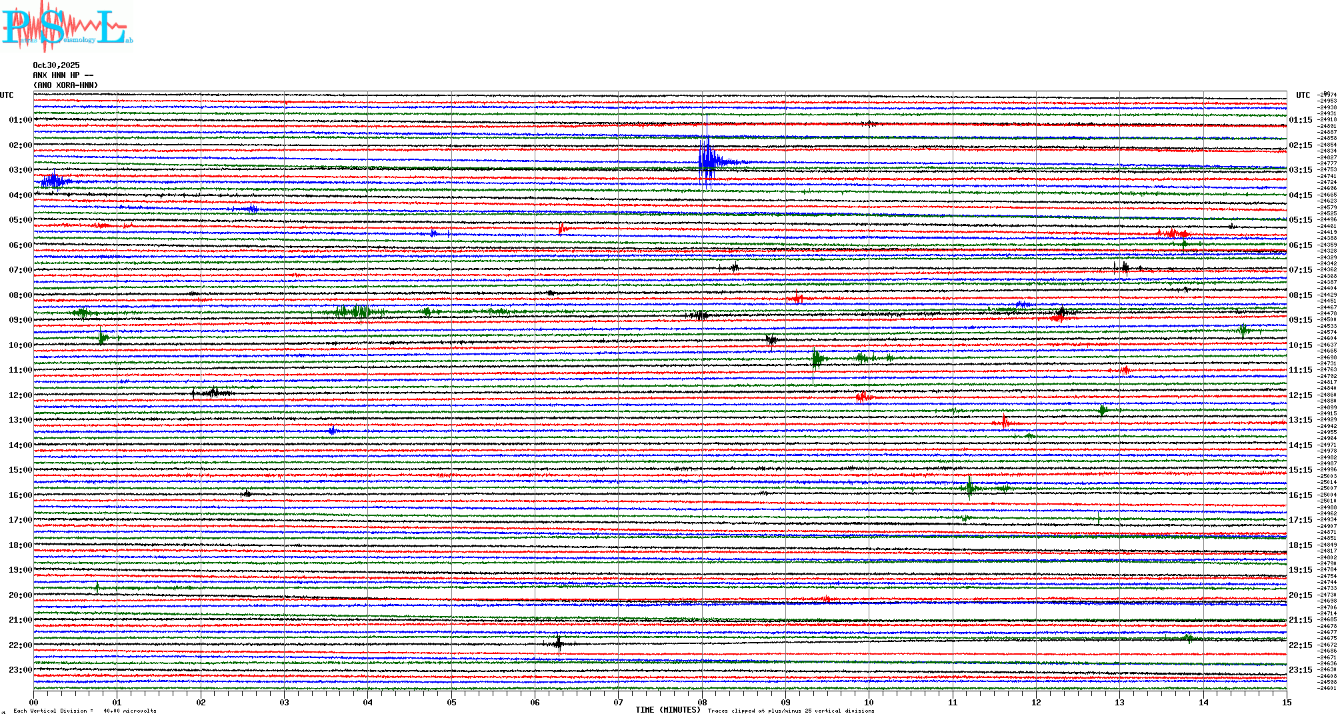The width and height of the screenshot is (1340, 720).
Task: Click the TIME (MINUTES) axis title
Action: point(668,710)
